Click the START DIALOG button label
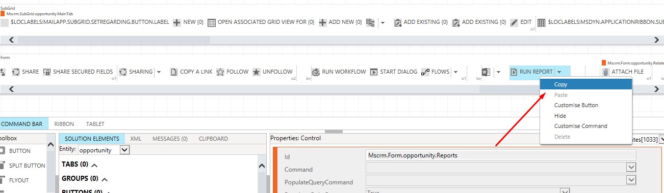Viewport: 664px width, 193px height. coord(399,72)
